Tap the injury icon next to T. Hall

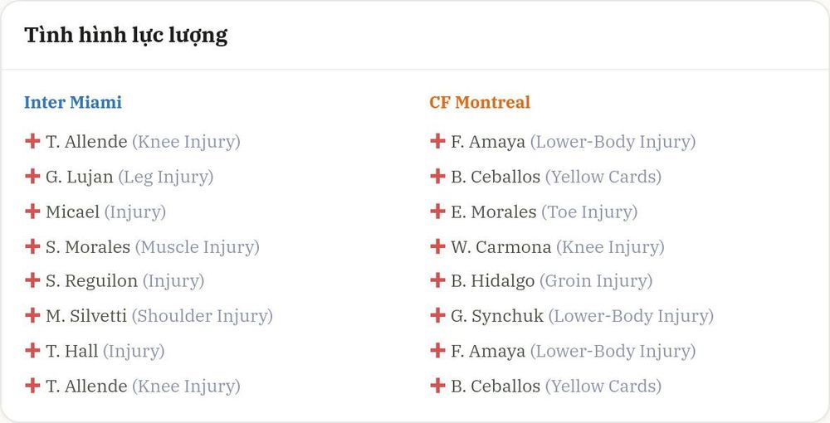(32, 350)
